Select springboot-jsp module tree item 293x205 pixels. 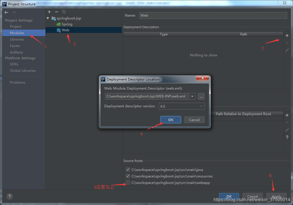click(69, 18)
